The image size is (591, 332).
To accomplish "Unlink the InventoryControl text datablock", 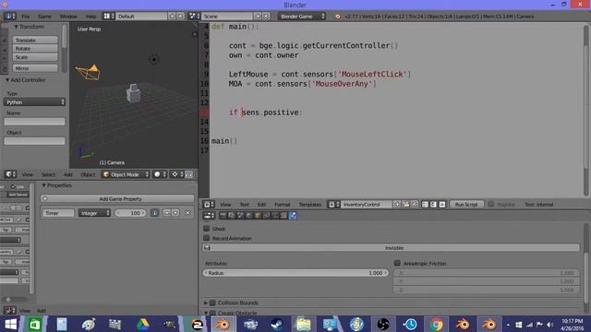I will 415,205.
